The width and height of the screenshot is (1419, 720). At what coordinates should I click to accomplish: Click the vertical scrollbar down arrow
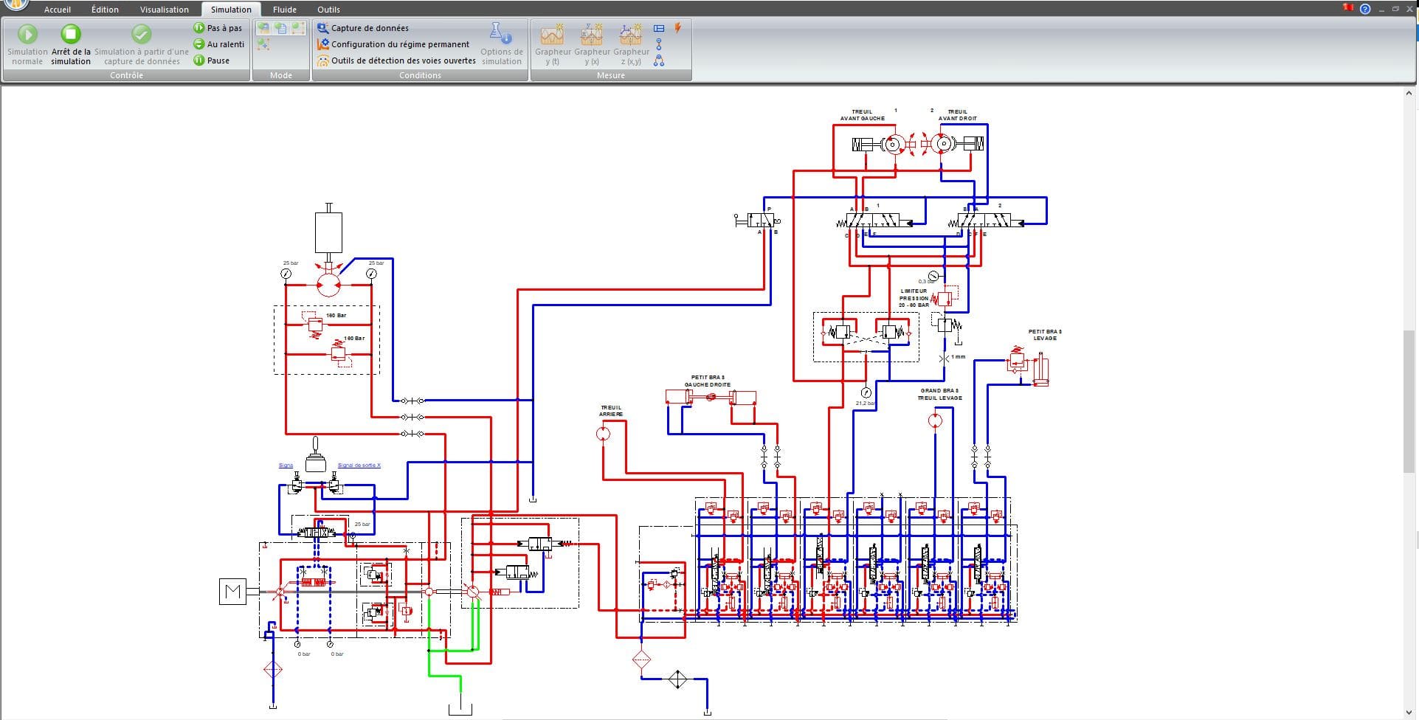point(1410,713)
